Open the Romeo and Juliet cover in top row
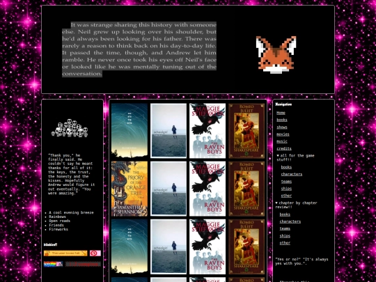 point(246,131)
